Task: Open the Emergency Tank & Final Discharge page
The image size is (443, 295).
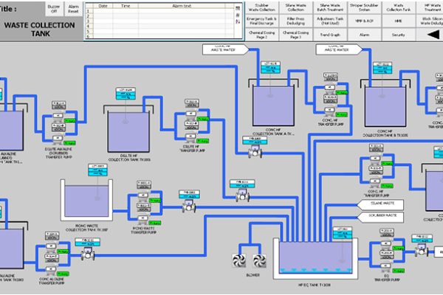Action: [x=262, y=21]
